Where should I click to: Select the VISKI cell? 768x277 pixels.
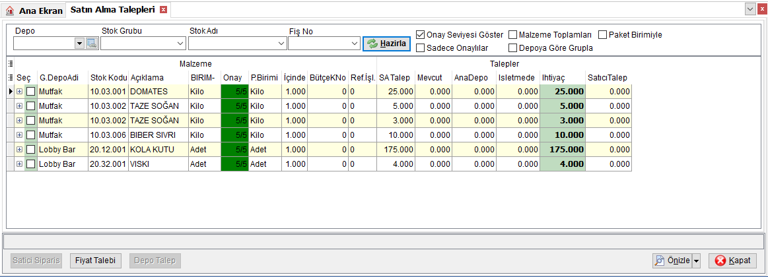click(x=158, y=164)
